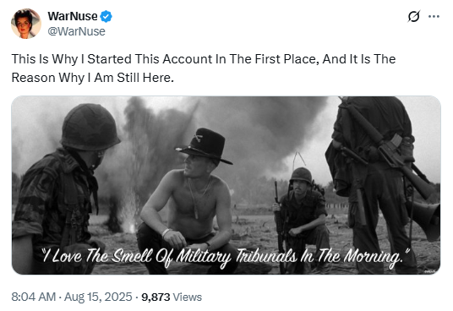453x311 pixels.
Task: Click the standing soldier with slung rifle
Action: [382, 185]
